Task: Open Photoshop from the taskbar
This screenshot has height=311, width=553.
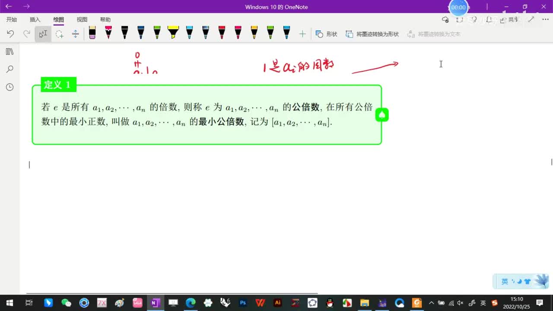Action: (x=243, y=303)
